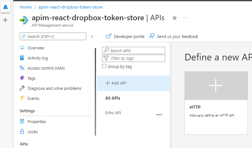This screenshot has height=148, width=252.
Task: Open Properties under Settings
Action: coord(37,121)
